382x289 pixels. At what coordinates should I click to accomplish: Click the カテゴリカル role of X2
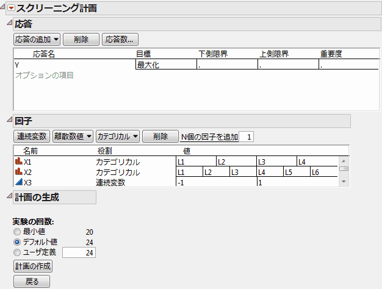(118, 173)
